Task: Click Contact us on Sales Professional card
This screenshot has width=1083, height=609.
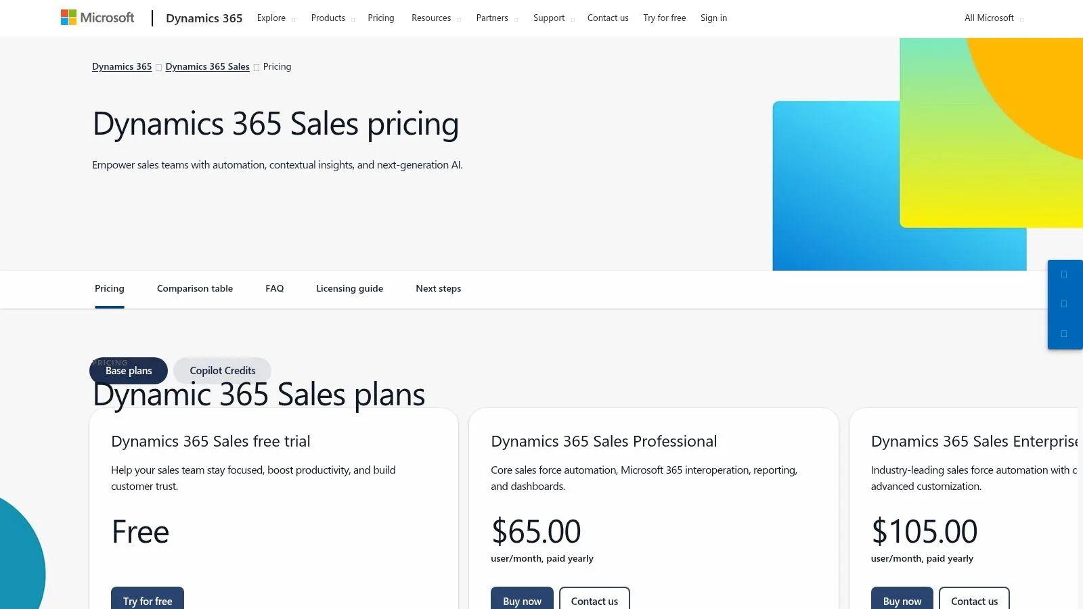Action: (x=594, y=599)
